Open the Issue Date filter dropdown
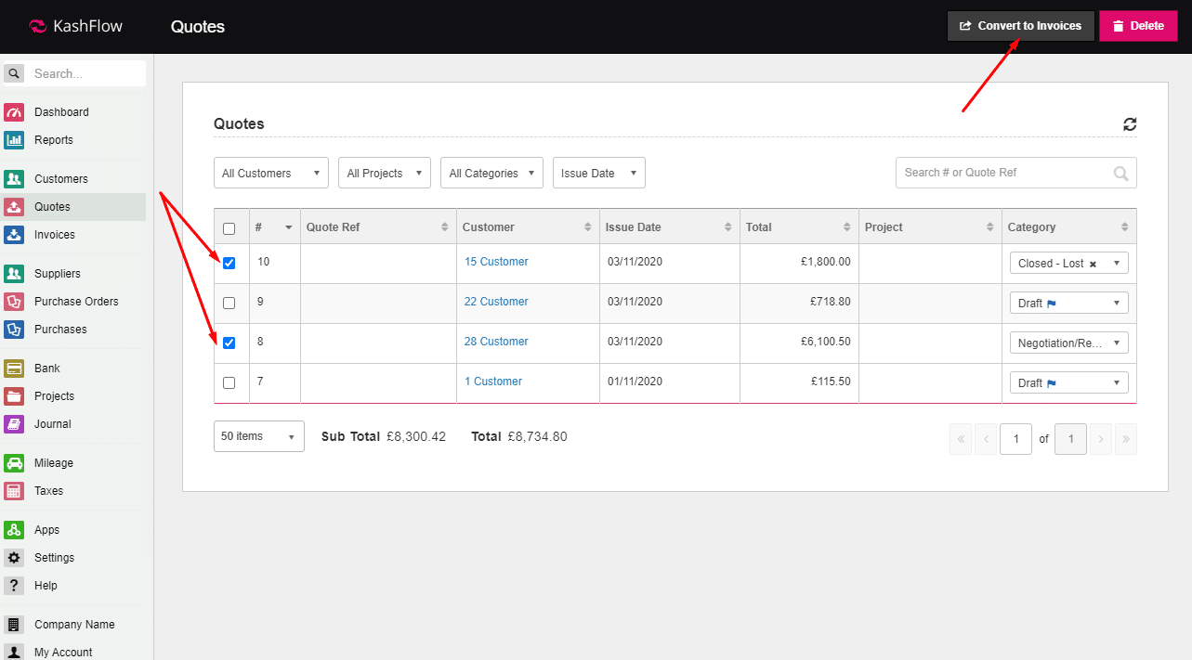Image resolution: width=1192 pixels, height=660 pixels. point(598,174)
